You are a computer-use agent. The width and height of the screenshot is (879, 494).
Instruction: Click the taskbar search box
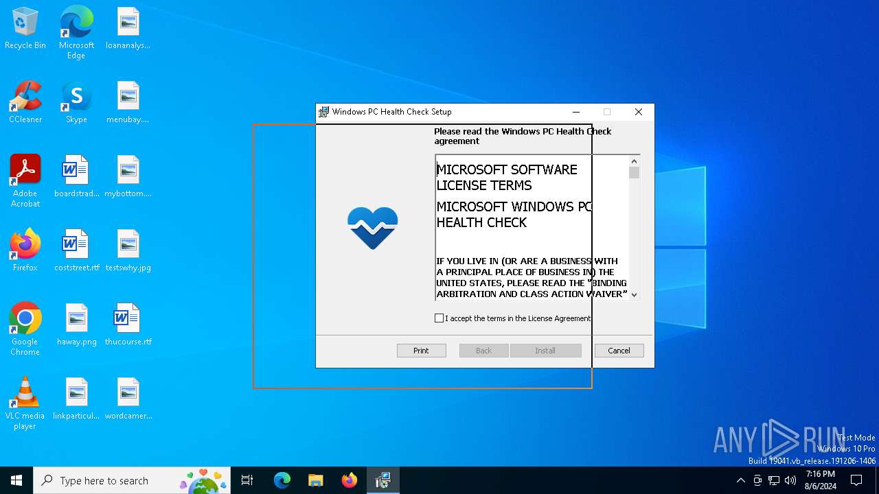132,480
